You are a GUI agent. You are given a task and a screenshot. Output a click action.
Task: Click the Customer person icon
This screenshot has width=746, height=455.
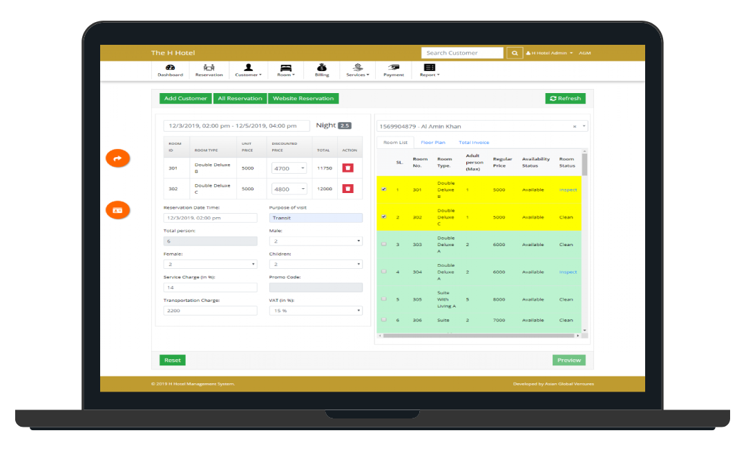(x=248, y=68)
